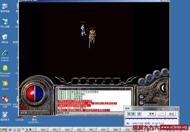Click the greyed 多节 button in 控制 window

coord(162,114)
